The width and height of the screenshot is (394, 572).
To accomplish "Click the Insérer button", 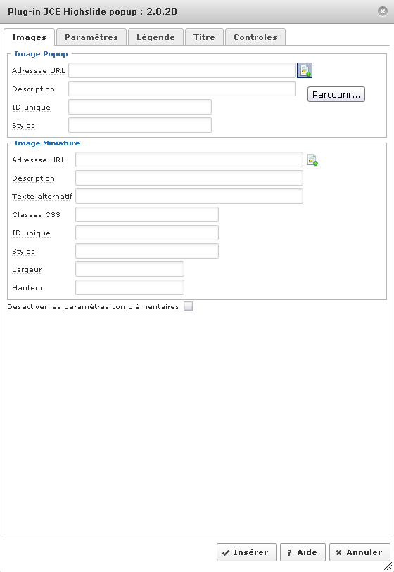I will coord(246,552).
